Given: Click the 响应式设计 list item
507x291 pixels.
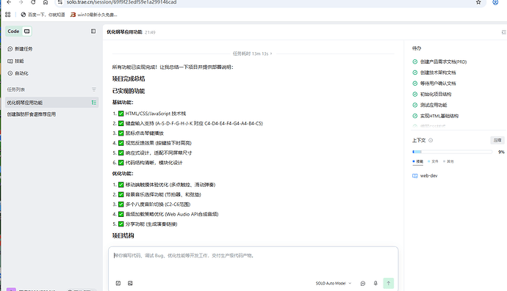Looking at the screenshot, I should click(x=159, y=153).
